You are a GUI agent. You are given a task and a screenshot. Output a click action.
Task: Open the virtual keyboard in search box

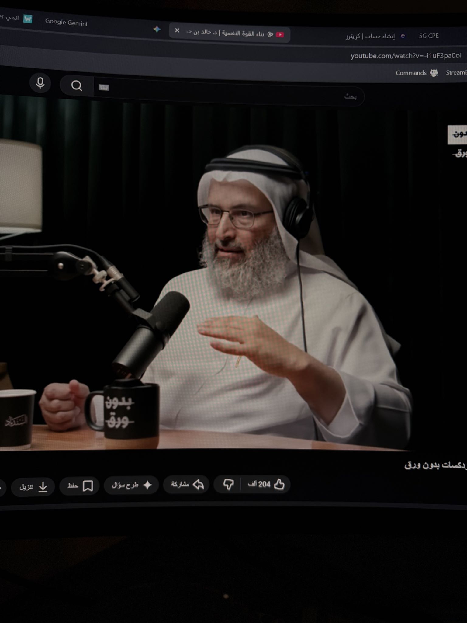(x=104, y=88)
